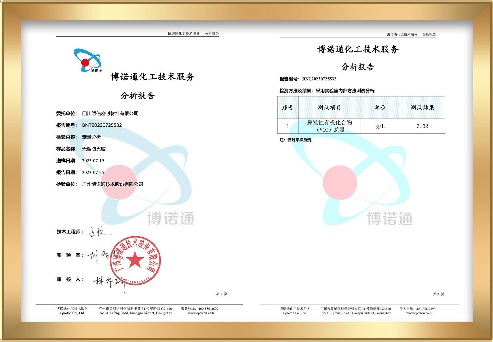Click Cproton Co., Ltd in second page footer
The width and height of the screenshot is (493, 342).
click(x=294, y=313)
